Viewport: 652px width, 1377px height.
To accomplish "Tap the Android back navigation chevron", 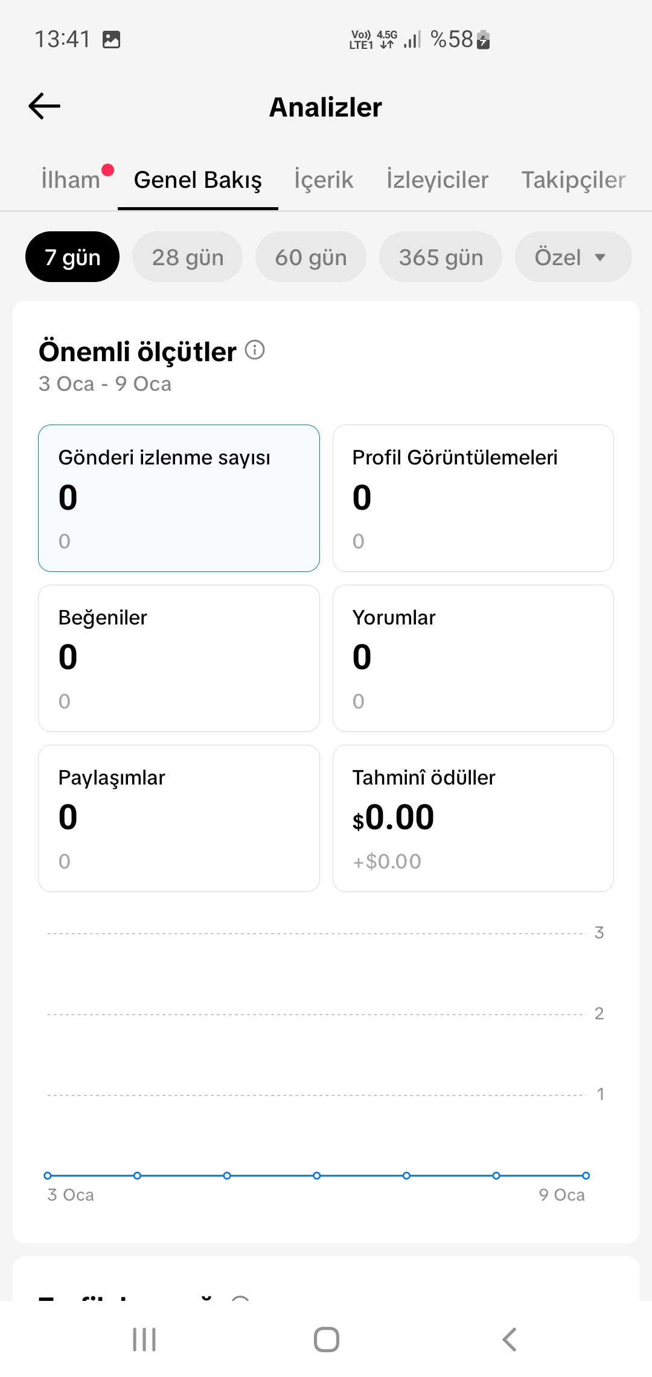I will [x=510, y=1339].
